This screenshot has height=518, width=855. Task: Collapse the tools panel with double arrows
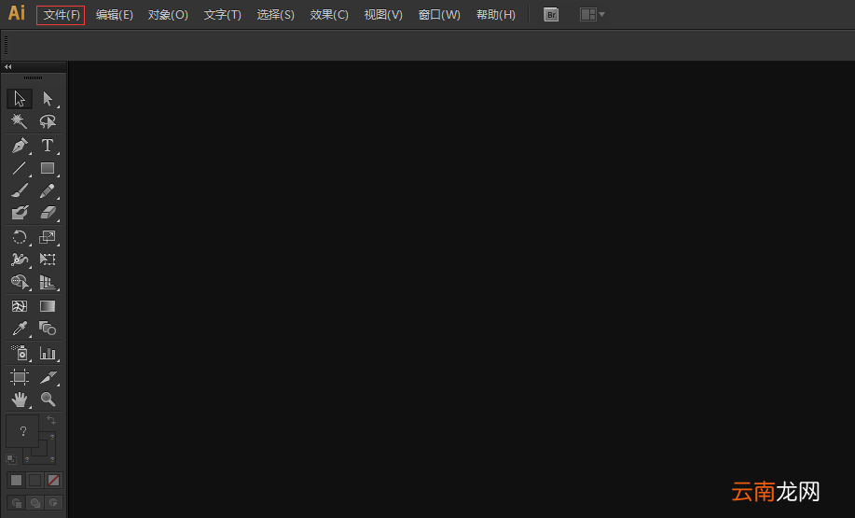pos(7,66)
